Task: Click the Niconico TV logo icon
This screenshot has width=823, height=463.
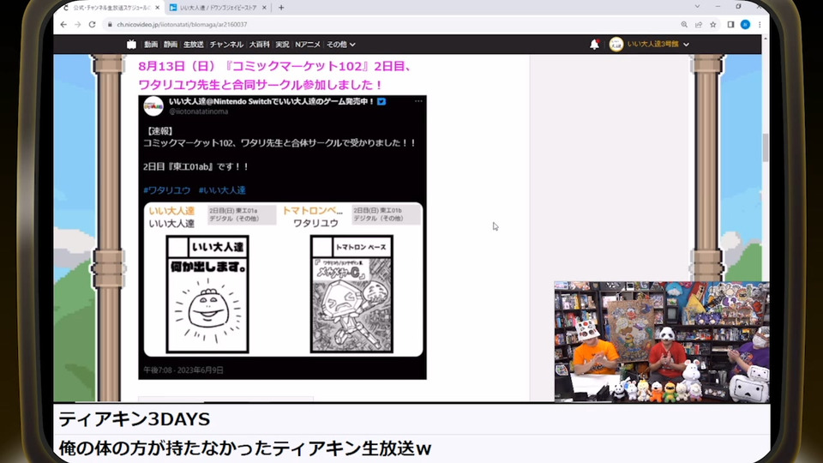Action: tap(131, 45)
